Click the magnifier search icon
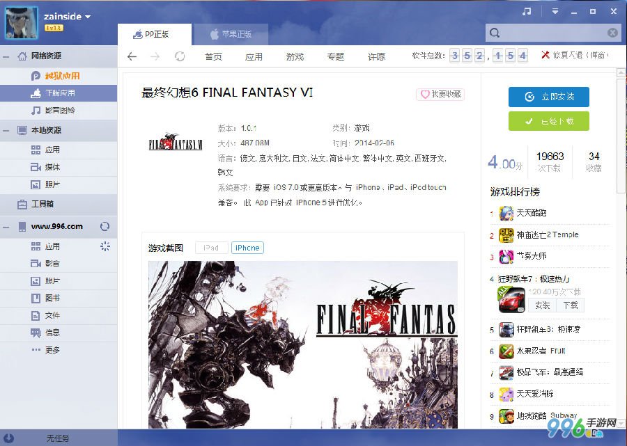This screenshot has width=627, height=446. click(x=495, y=33)
